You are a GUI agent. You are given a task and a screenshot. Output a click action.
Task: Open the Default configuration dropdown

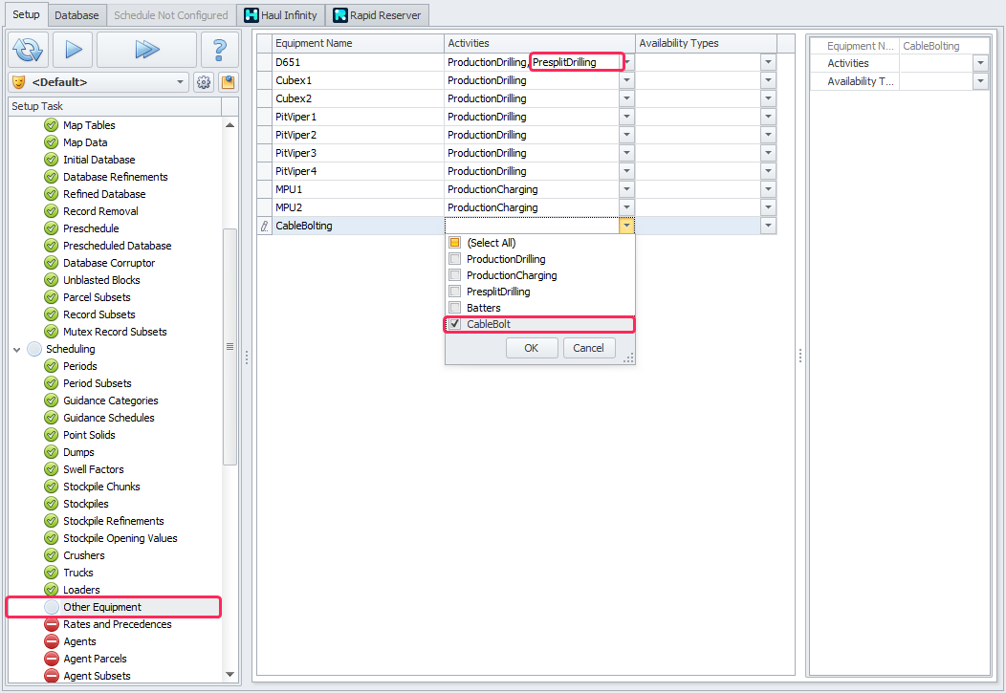tap(181, 82)
